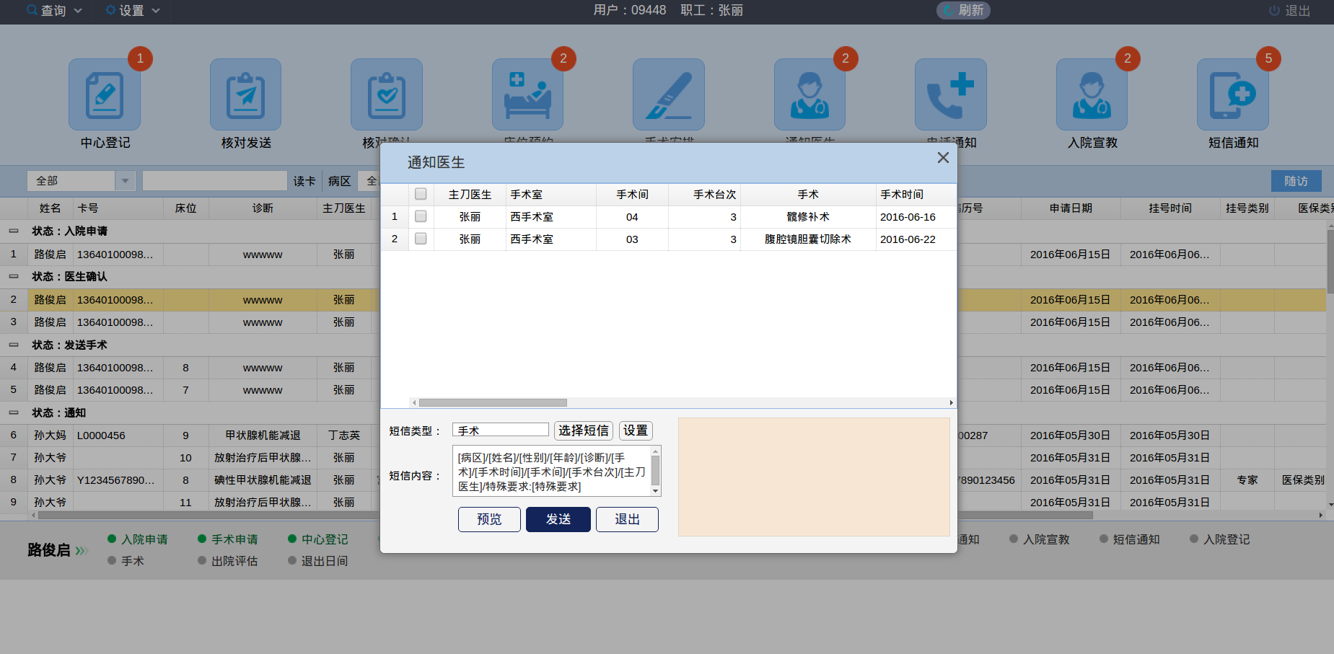Image resolution: width=1334 pixels, height=654 pixels.
Task: Open the 查询 menu
Action: tap(55, 10)
